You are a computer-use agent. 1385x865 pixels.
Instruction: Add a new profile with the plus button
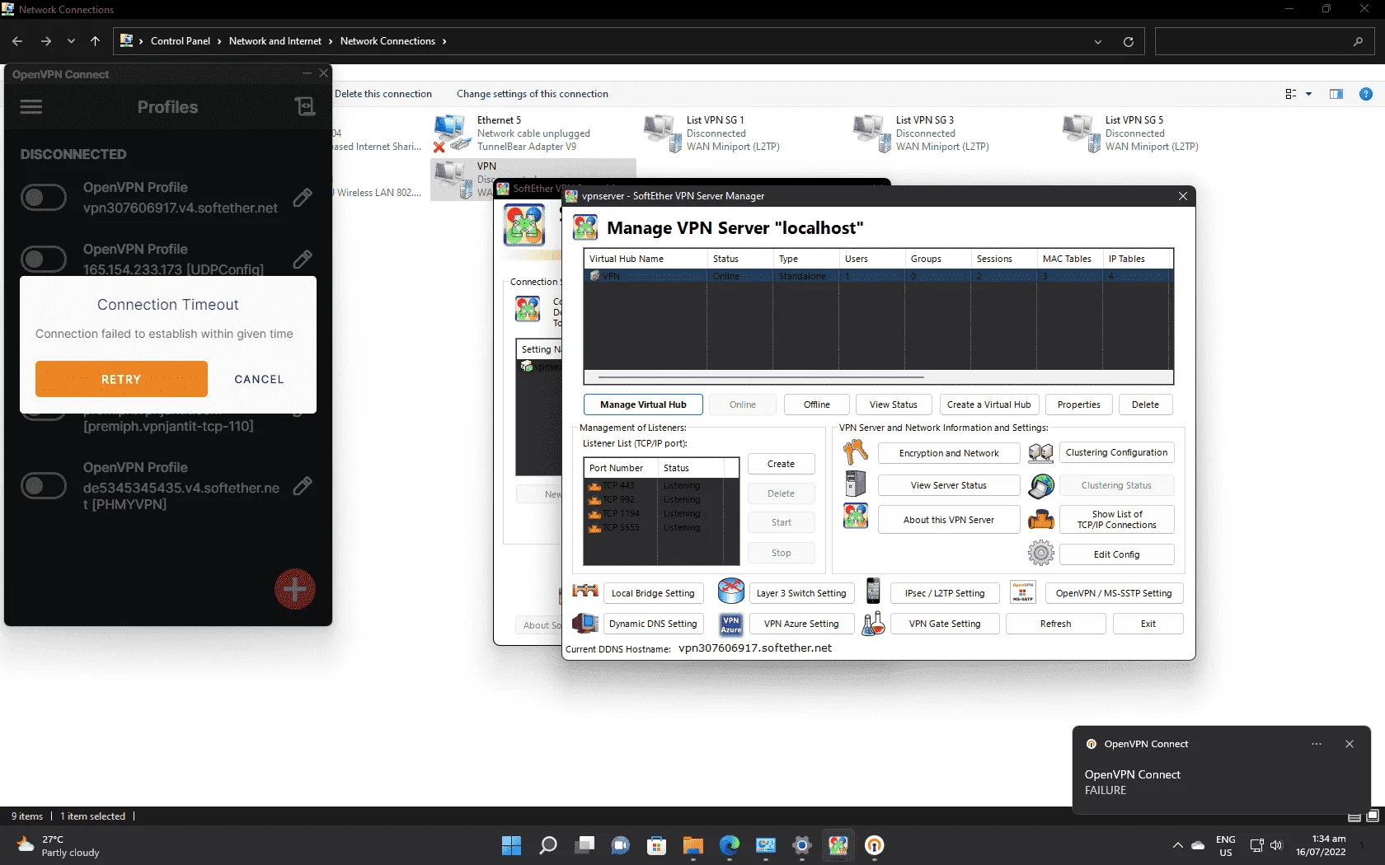(x=295, y=589)
